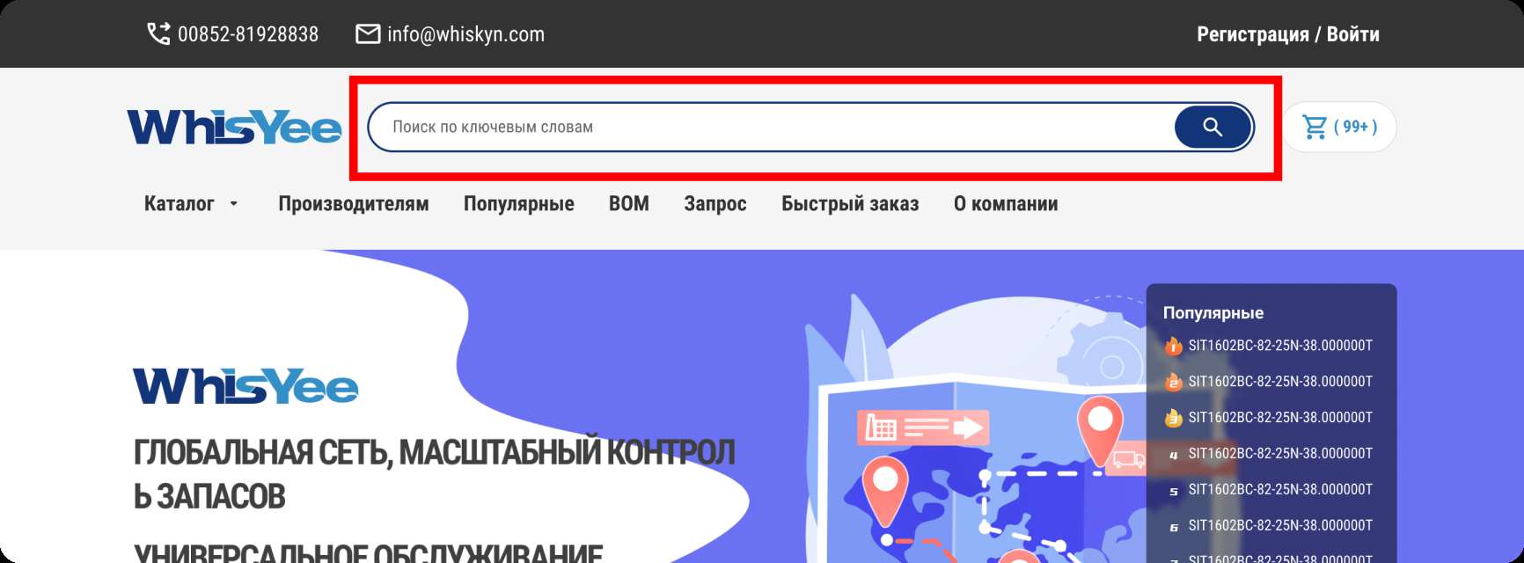Open the BOM page
The height and width of the screenshot is (563, 1524).
coord(629,204)
